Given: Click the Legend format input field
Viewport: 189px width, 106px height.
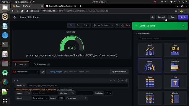Looking at the screenshot, I should pos(45,93).
